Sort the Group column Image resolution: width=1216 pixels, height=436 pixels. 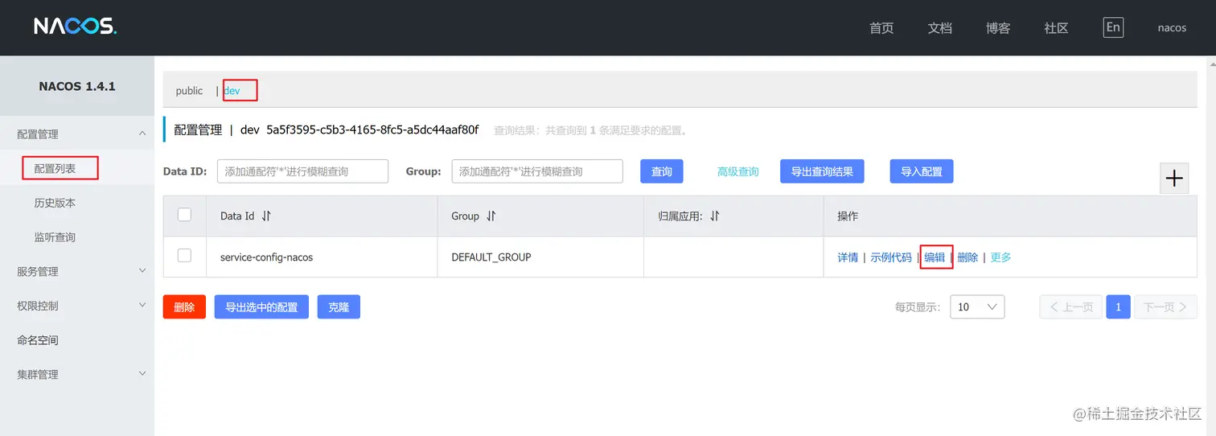pos(491,216)
